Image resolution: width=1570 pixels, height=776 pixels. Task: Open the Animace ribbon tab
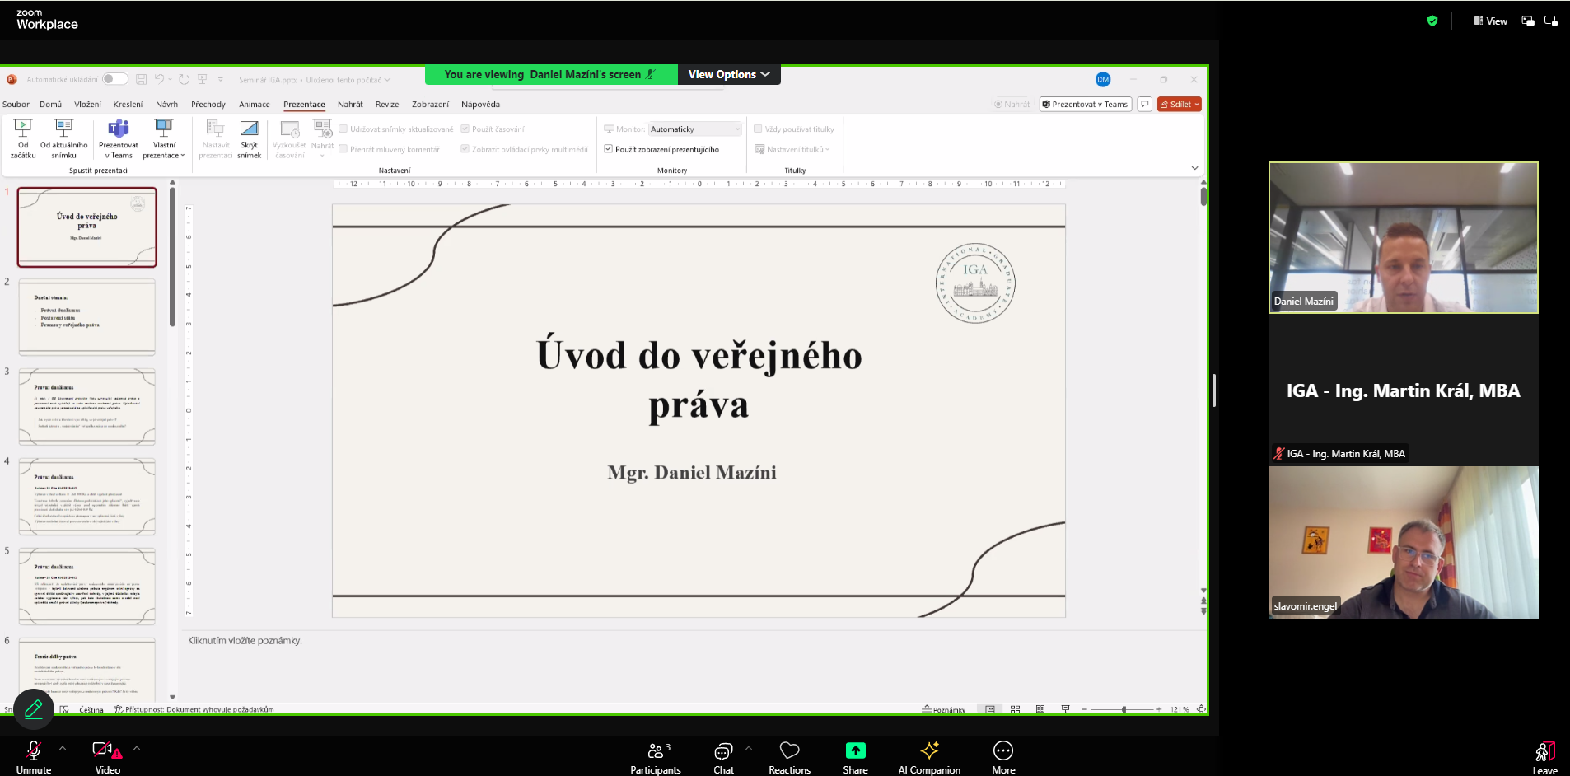[x=254, y=105]
